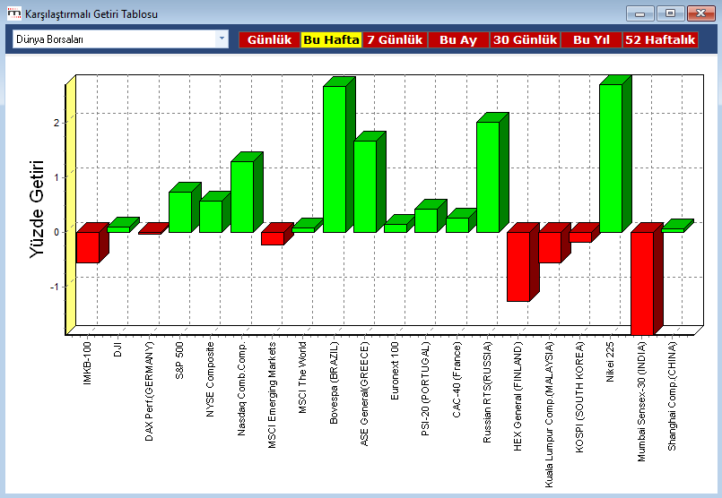Click the green NYSE Composite bar

(211, 217)
